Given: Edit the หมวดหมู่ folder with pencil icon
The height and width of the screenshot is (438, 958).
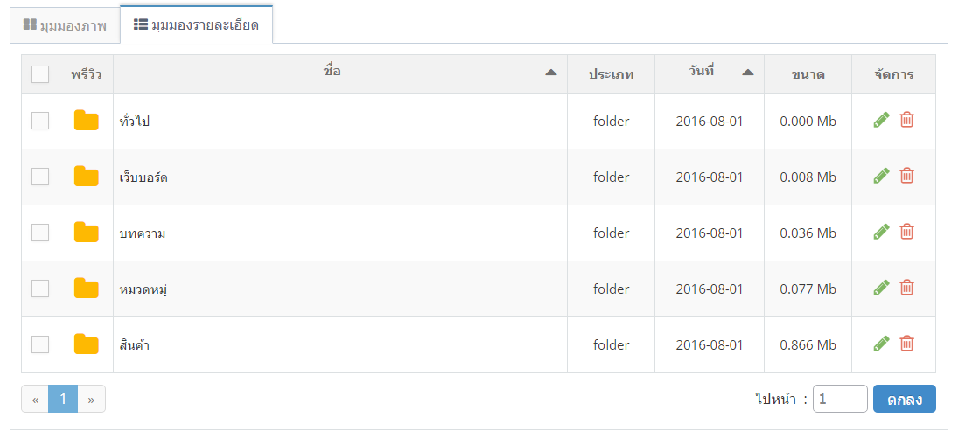Looking at the screenshot, I should pyautogui.click(x=881, y=289).
